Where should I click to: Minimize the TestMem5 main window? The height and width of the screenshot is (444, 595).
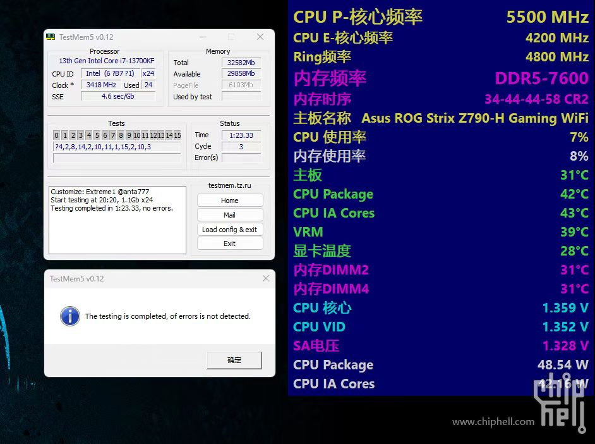(x=203, y=37)
